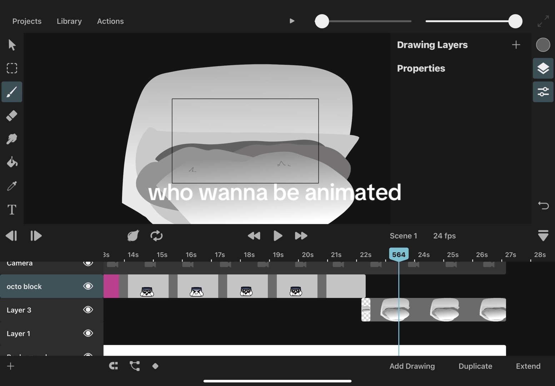Pick the smudge tool

(12, 139)
